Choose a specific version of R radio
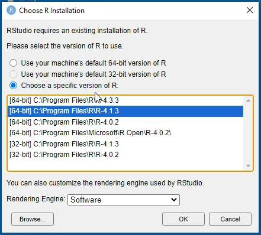 coord(13,86)
